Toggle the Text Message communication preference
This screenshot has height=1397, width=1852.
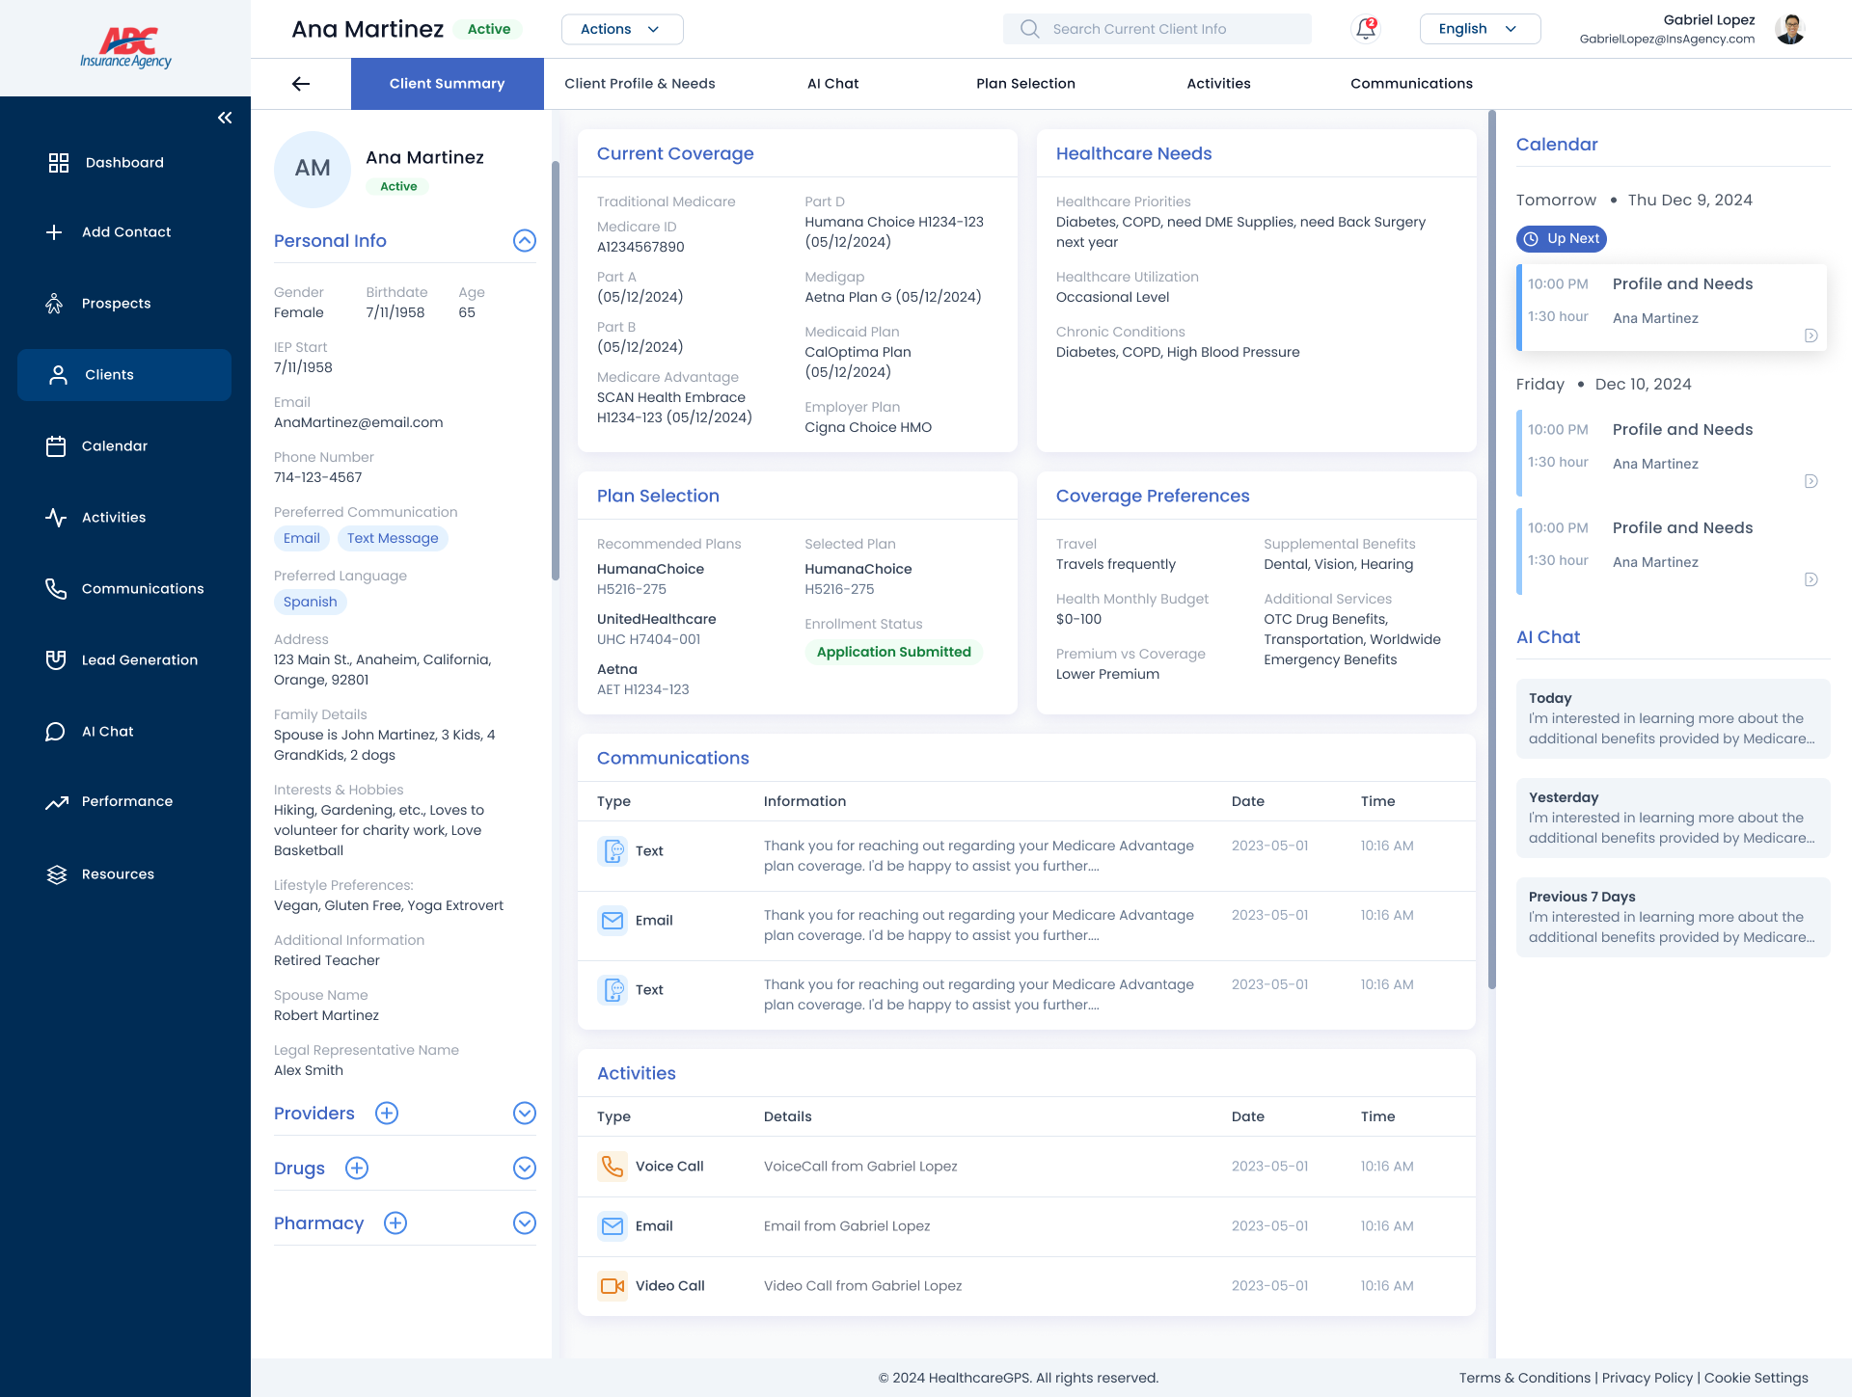pos(393,538)
